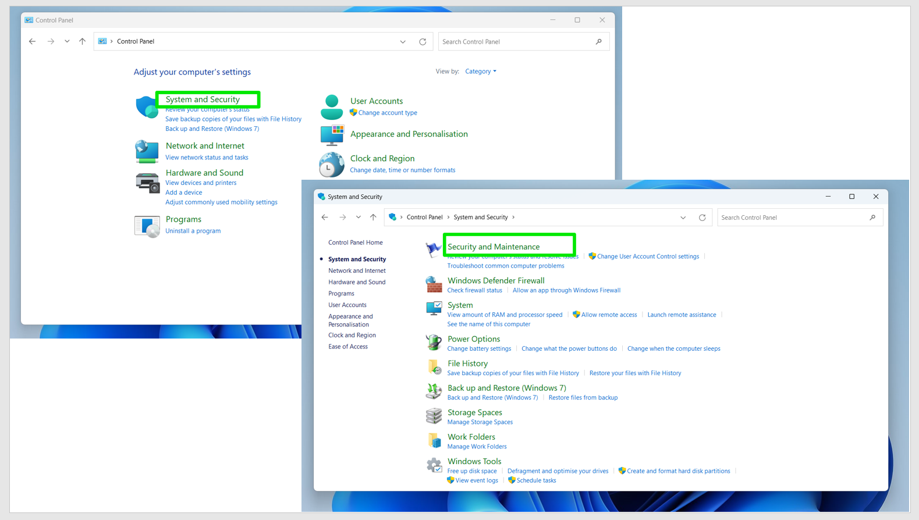
Task: Click the User Accounts person icon
Action: coord(332,107)
